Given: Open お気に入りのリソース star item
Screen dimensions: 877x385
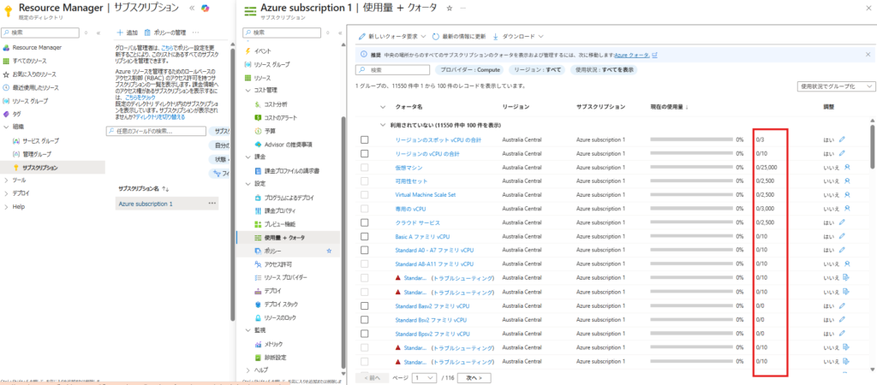Looking at the screenshot, I should (x=6, y=74).
